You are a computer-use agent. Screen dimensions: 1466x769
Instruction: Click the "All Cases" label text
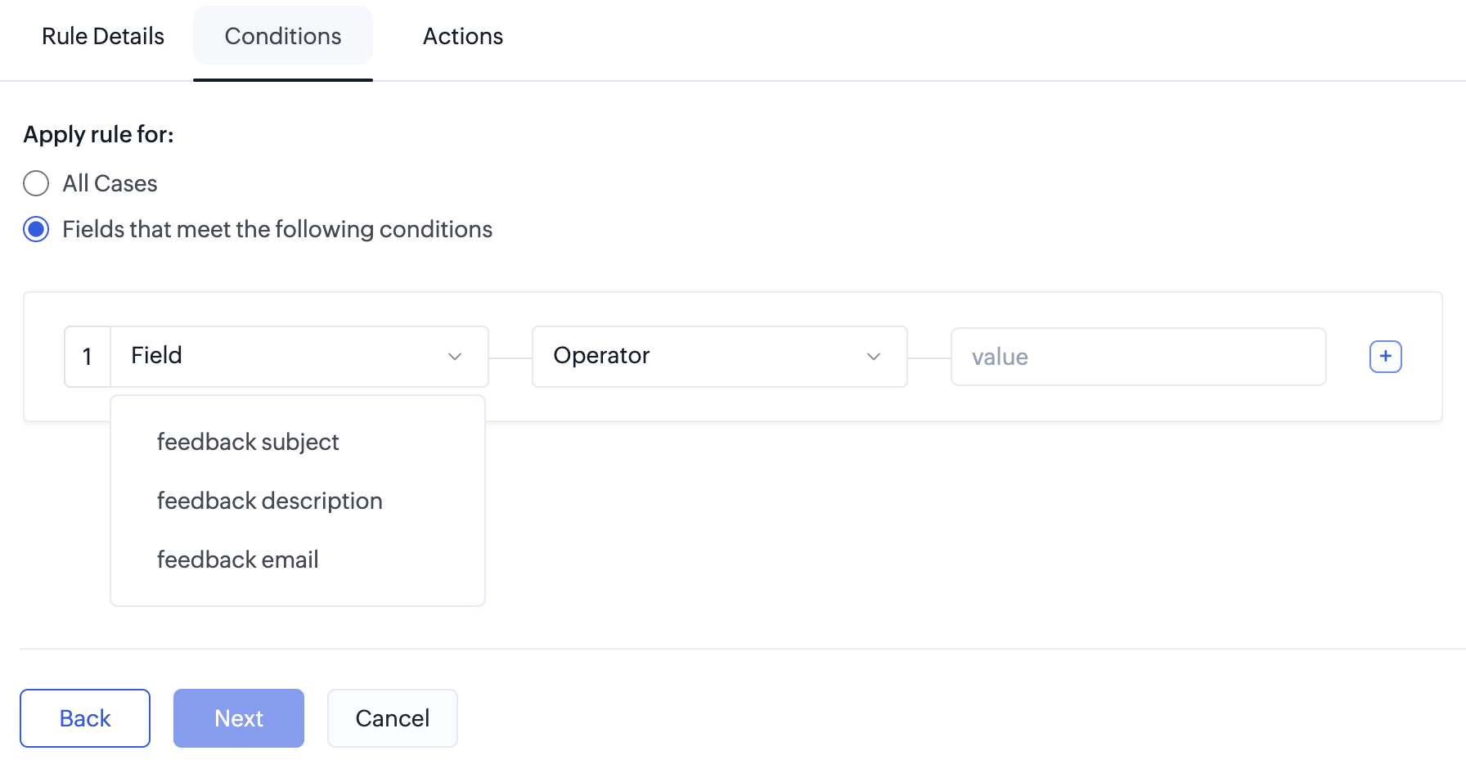pos(110,183)
